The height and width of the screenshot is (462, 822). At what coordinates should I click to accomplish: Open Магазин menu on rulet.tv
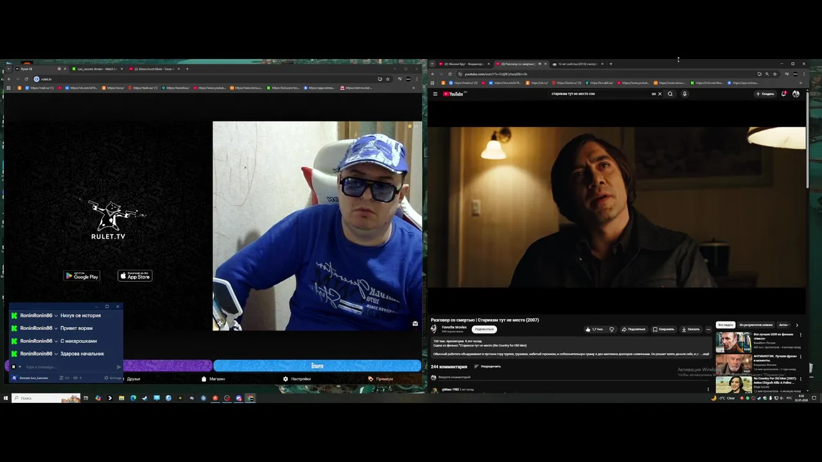213,379
